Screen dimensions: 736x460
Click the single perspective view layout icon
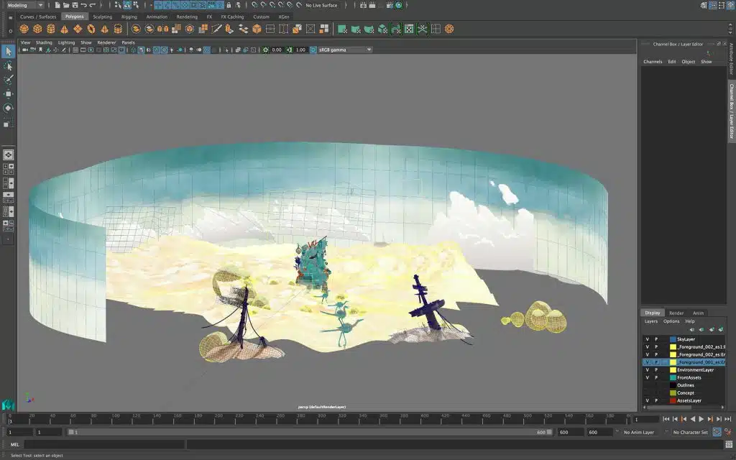click(x=8, y=155)
